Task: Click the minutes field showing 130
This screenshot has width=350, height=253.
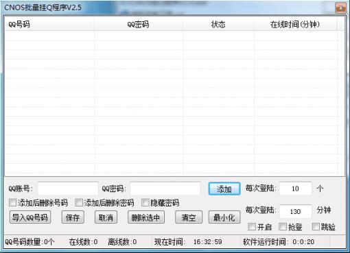Action: point(295,211)
